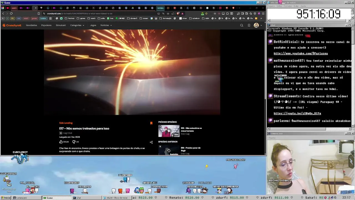Open the 'voz' bookmark chip
Image resolution: width=355 pixels, height=200 pixels.
(x=19, y=18)
